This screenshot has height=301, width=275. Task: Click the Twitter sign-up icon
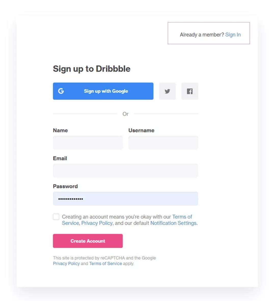167,91
